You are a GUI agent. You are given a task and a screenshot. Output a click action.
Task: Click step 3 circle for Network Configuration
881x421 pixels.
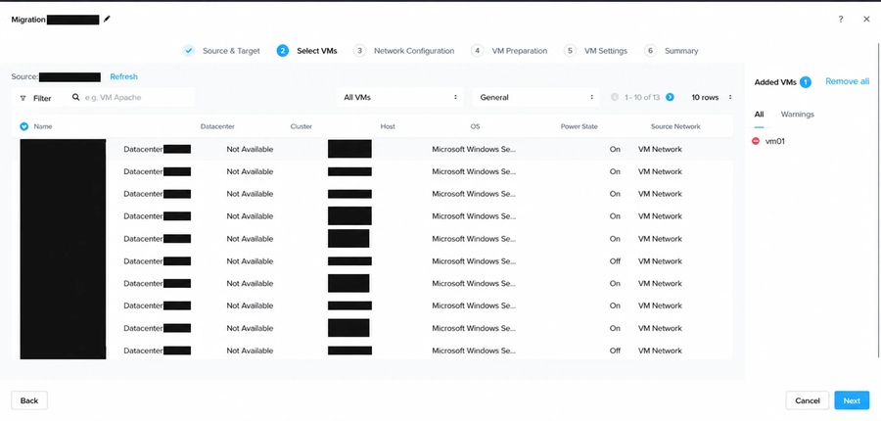click(x=359, y=51)
